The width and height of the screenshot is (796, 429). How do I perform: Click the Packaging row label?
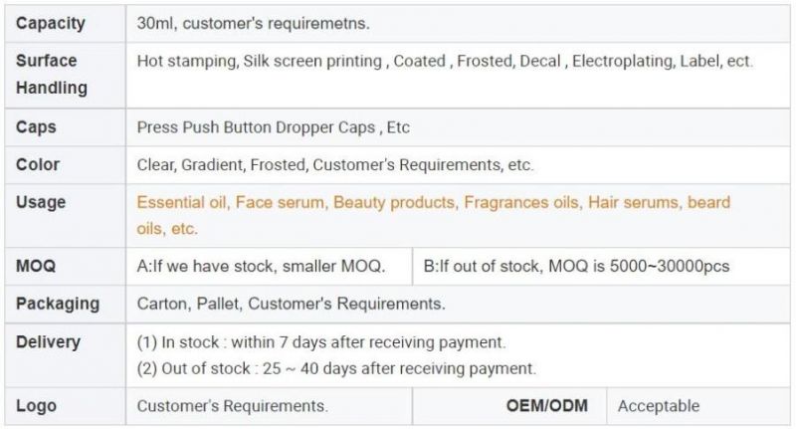[x=58, y=304]
